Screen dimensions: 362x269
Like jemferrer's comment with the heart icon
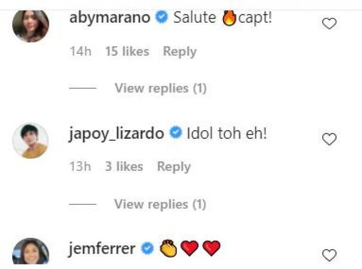[x=329, y=255]
